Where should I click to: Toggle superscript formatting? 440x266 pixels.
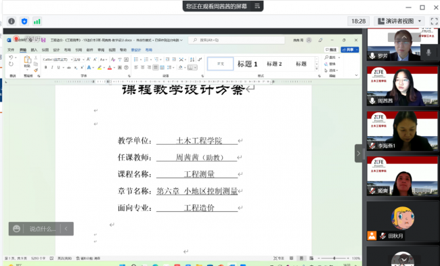[x=82, y=67]
